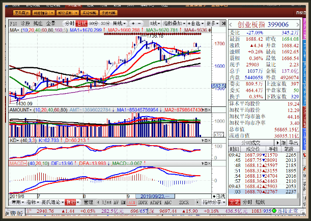Open the 常用 indicator menu

pyautogui.click(x=18, y=202)
